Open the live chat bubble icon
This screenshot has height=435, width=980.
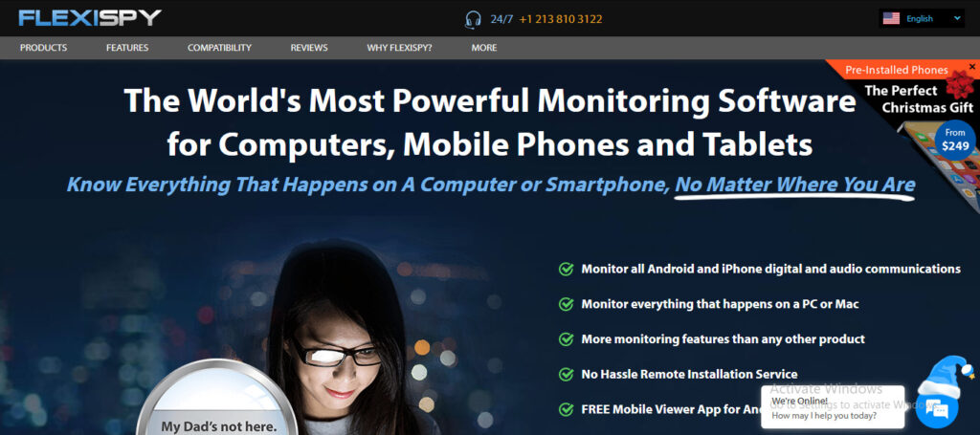pos(940,408)
